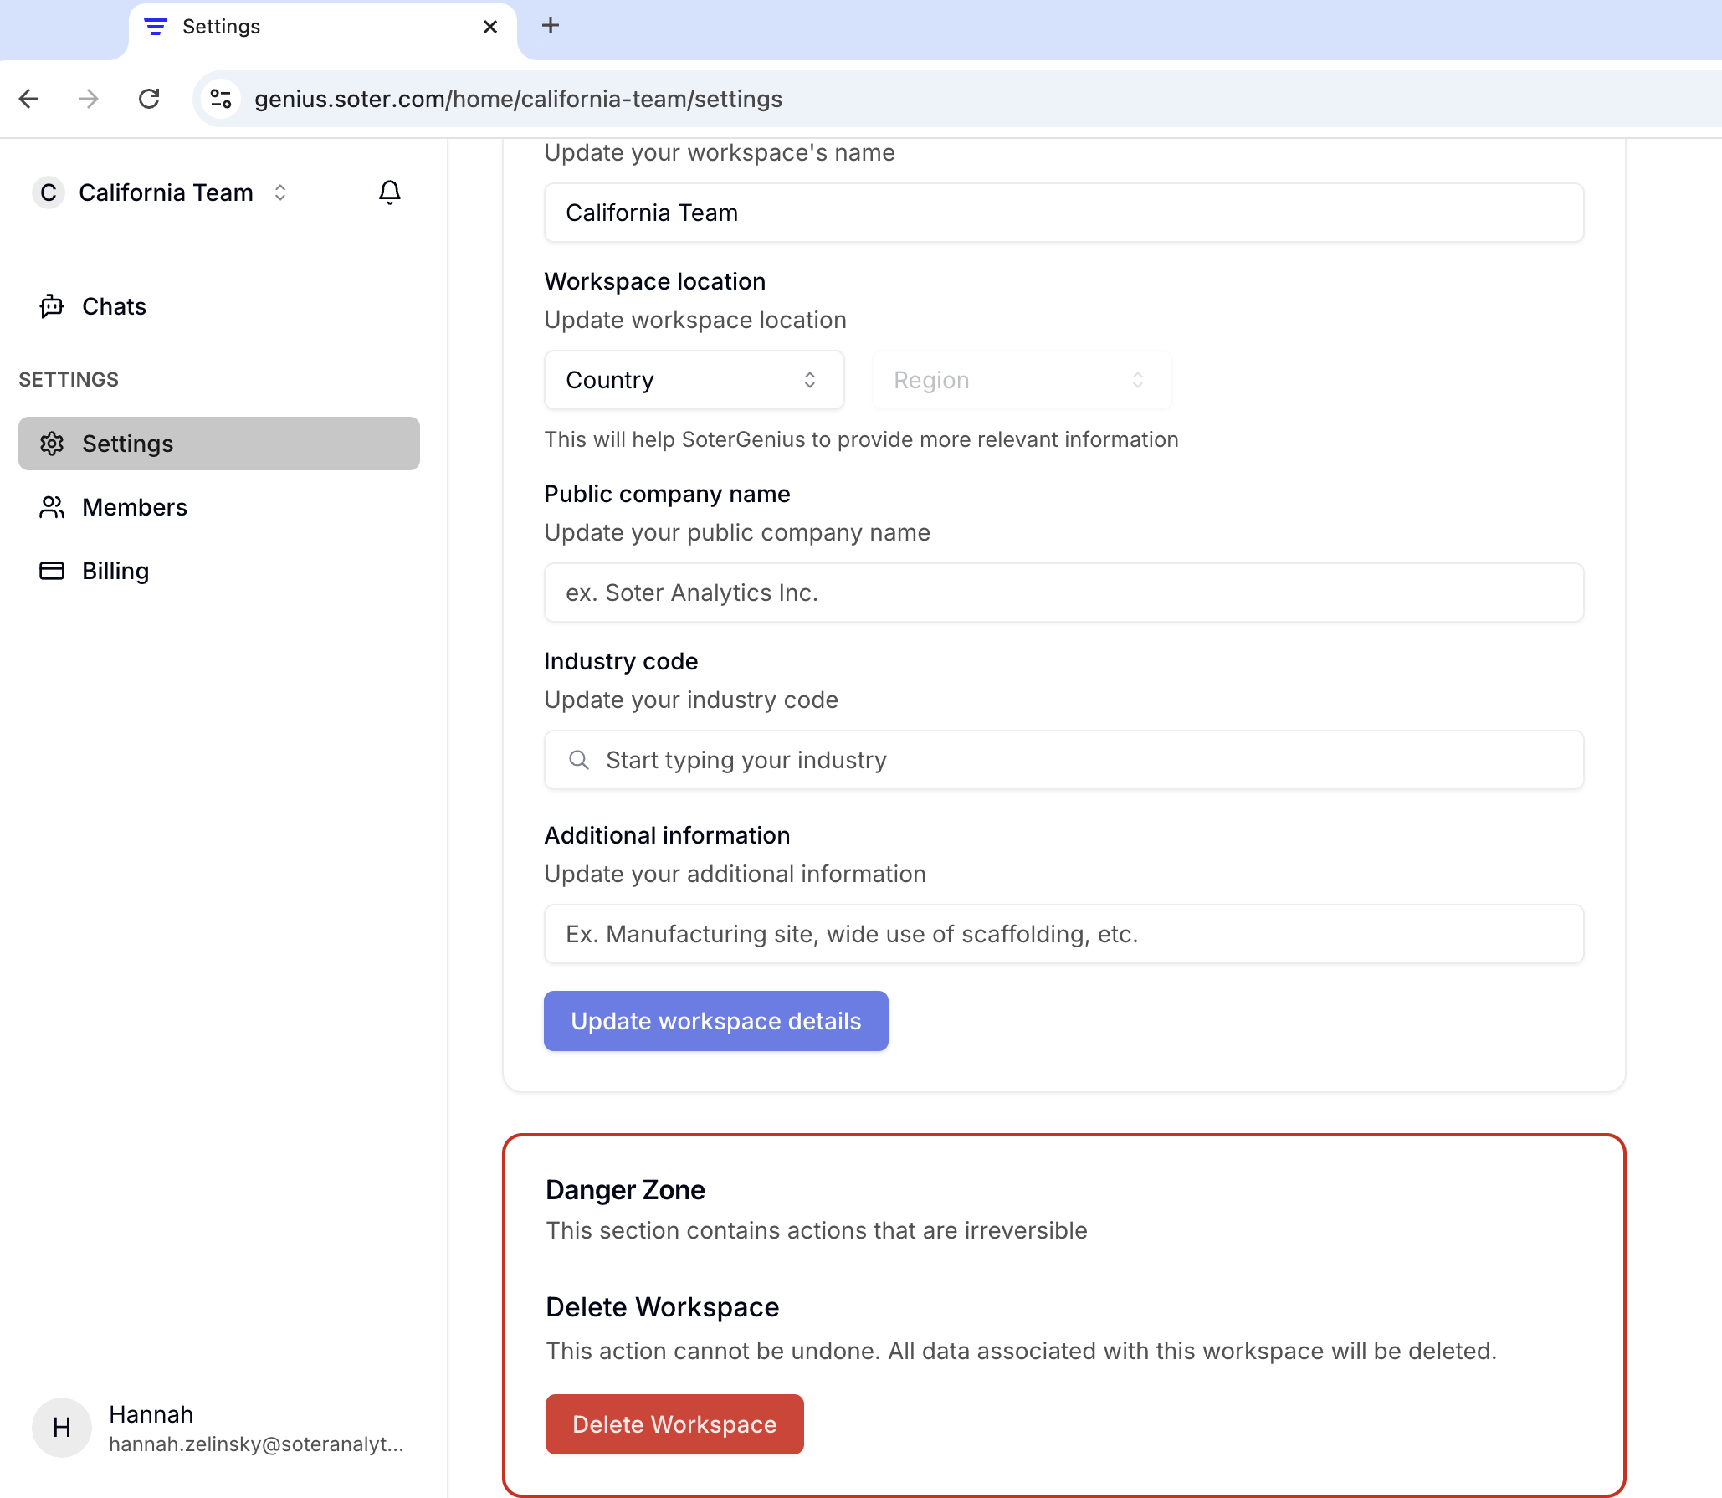Open the Region dropdown
Image resolution: width=1722 pixels, height=1498 pixels.
[1022, 380]
